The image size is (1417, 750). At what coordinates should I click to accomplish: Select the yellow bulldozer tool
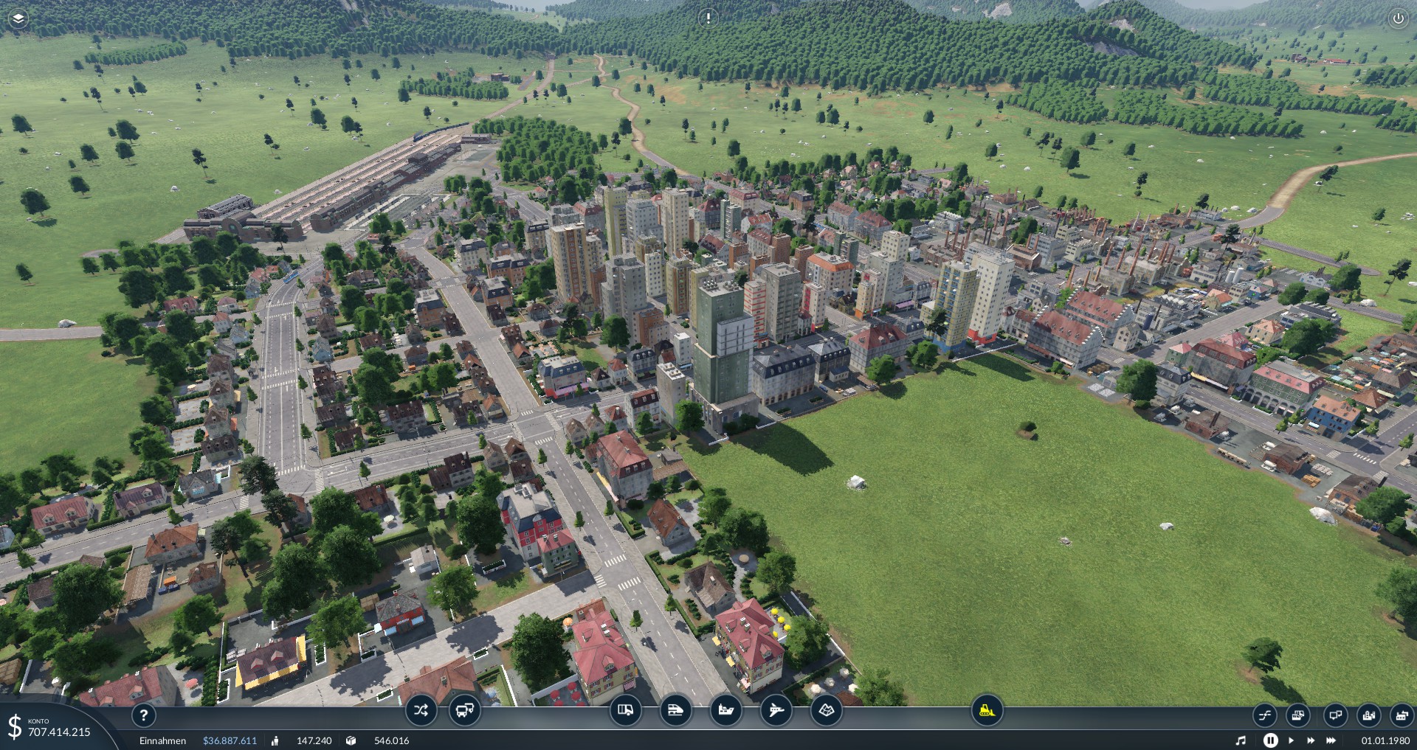[x=987, y=710]
